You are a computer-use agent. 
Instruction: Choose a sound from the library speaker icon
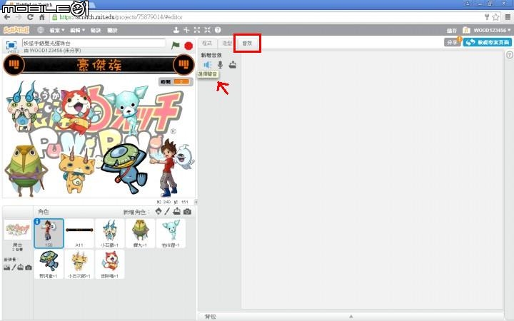[207, 65]
